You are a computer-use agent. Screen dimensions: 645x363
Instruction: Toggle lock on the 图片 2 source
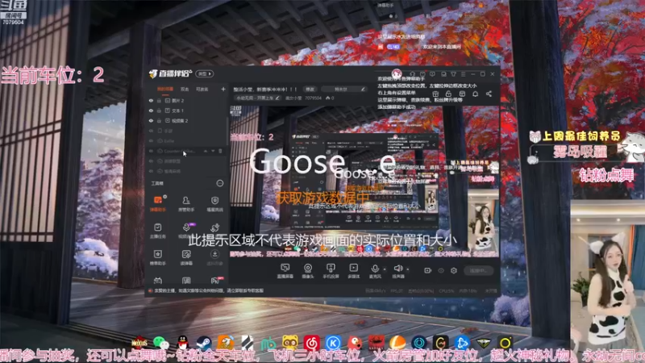[159, 100]
